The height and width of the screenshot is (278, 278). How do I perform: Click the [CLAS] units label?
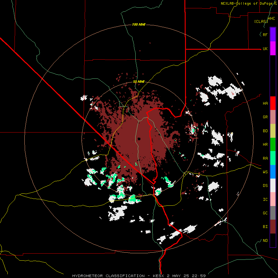[261, 21]
